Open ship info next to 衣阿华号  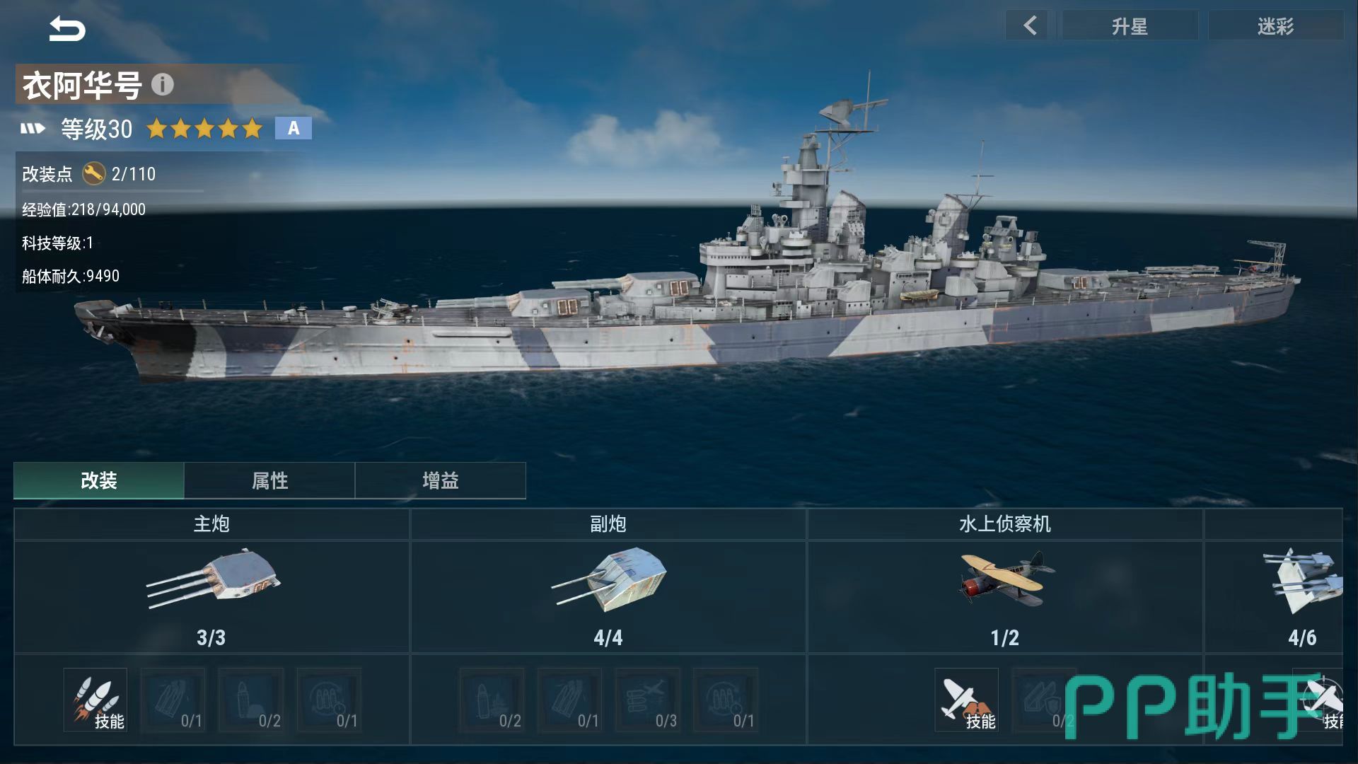162,85
